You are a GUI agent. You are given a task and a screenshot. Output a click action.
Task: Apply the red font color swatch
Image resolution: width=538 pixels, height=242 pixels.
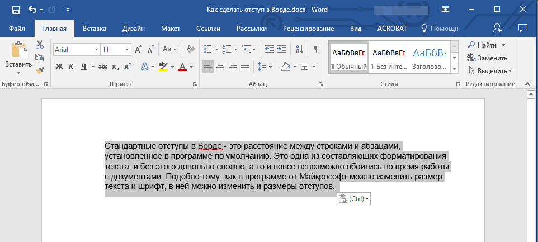tap(182, 67)
